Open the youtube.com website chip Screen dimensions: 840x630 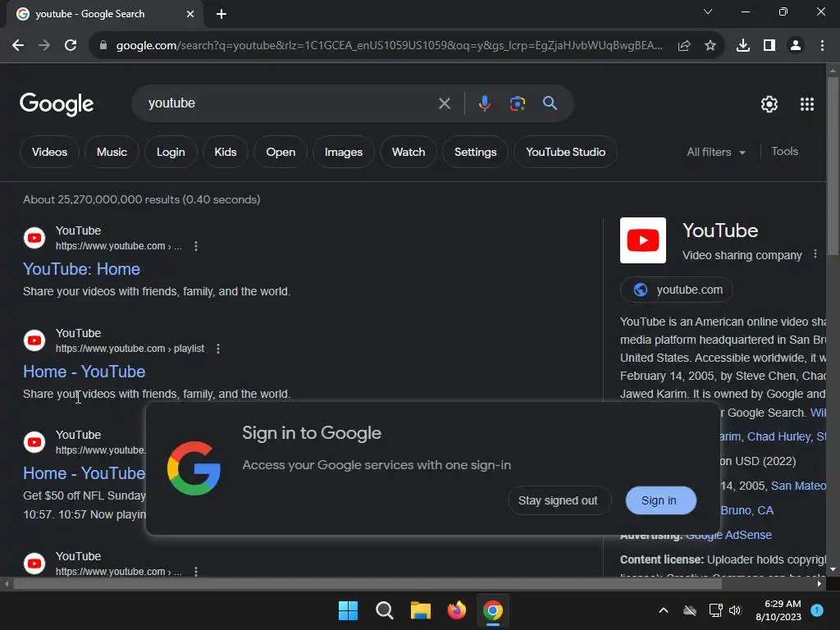[677, 290]
